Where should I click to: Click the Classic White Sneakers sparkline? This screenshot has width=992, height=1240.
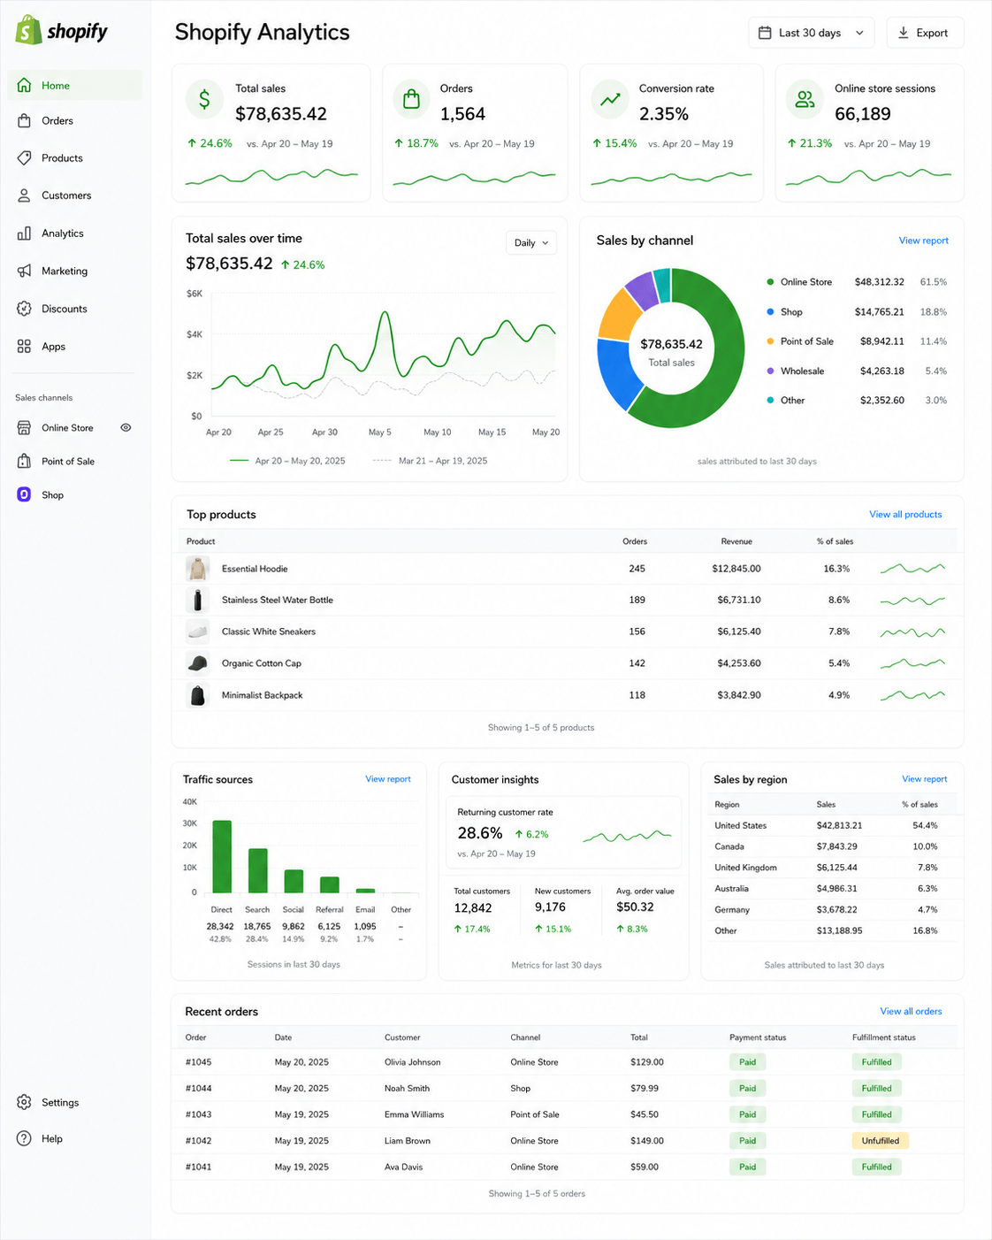coord(912,631)
